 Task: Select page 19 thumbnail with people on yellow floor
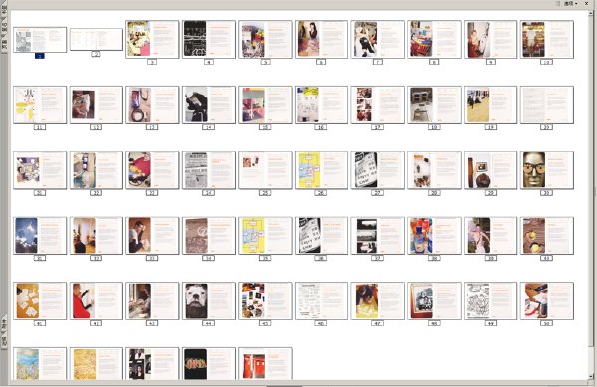pos(491,104)
